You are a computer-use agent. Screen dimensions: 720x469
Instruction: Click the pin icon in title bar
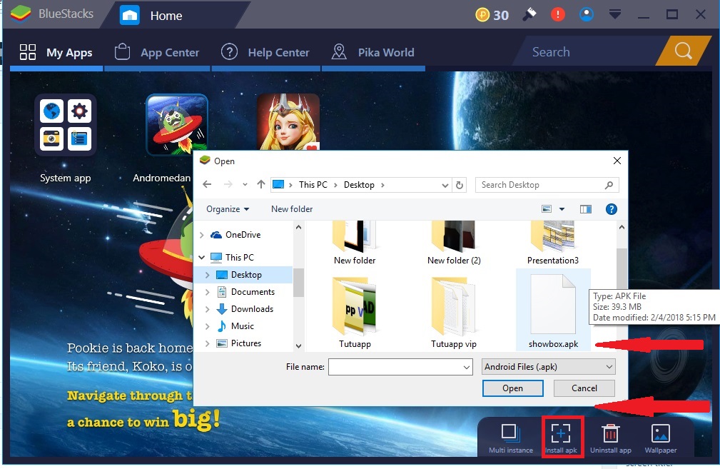(x=529, y=14)
